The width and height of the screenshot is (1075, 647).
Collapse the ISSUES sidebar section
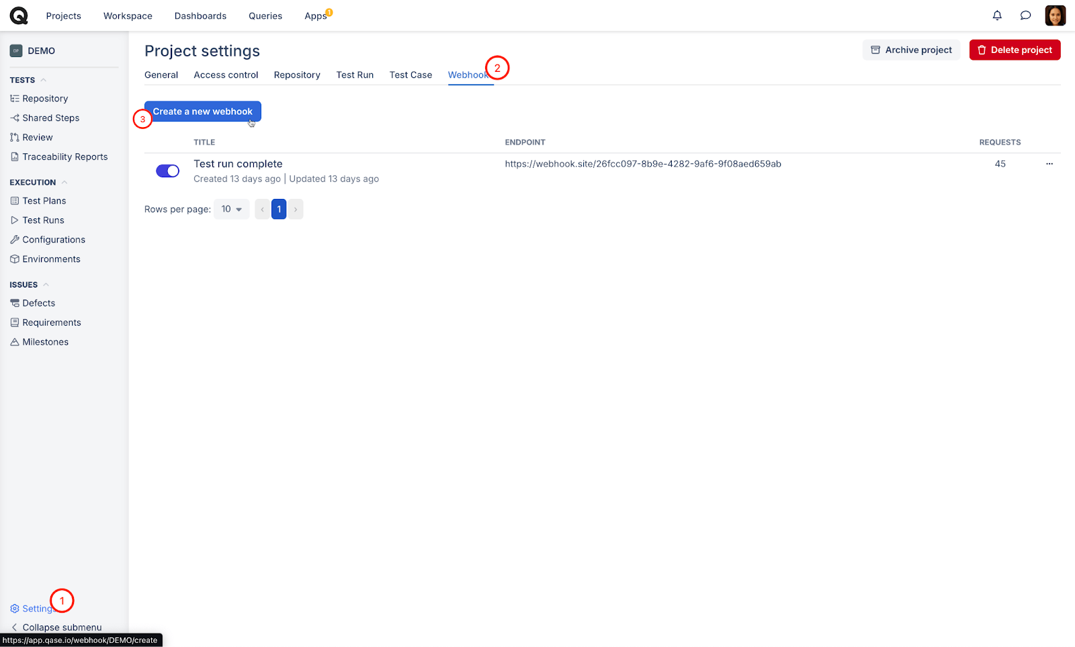[x=46, y=285]
